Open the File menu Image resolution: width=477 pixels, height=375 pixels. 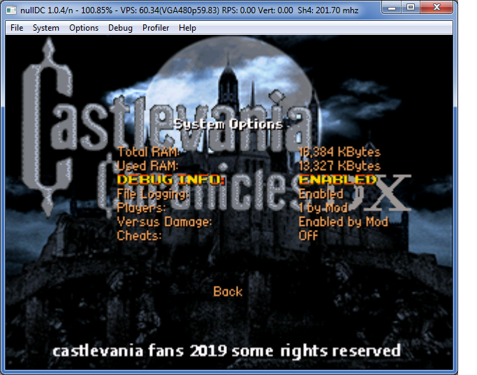pos(17,28)
